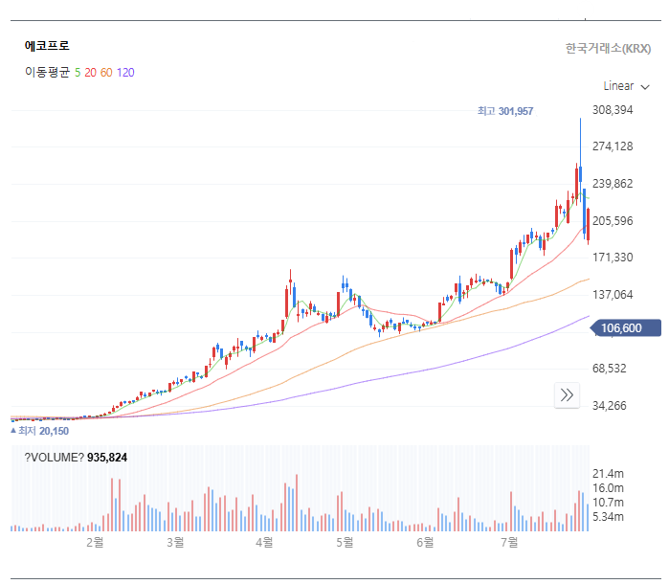Select the 4월 date axis label

pos(264,542)
